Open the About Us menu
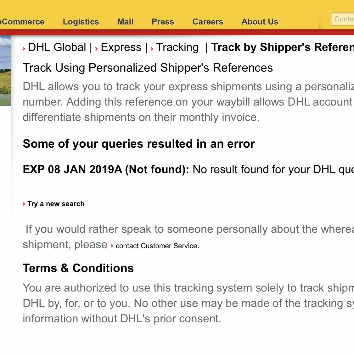This screenshot has height=355, width=354. (x=260, y=22)
